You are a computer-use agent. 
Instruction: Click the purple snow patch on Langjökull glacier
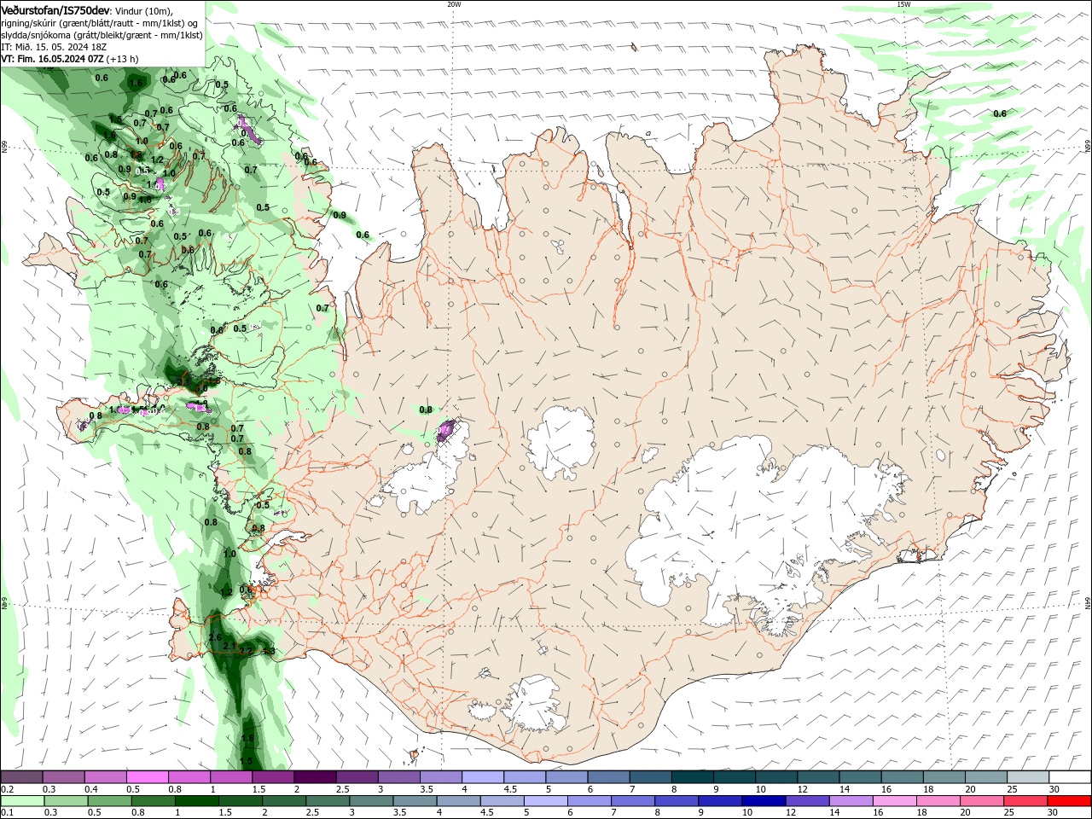[446, 431]
